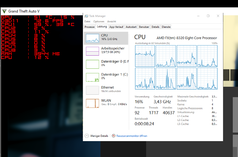Select Arbeitsspeicher in the sidebar
Screen dimensions: 238x157
[x=106, y=51]
